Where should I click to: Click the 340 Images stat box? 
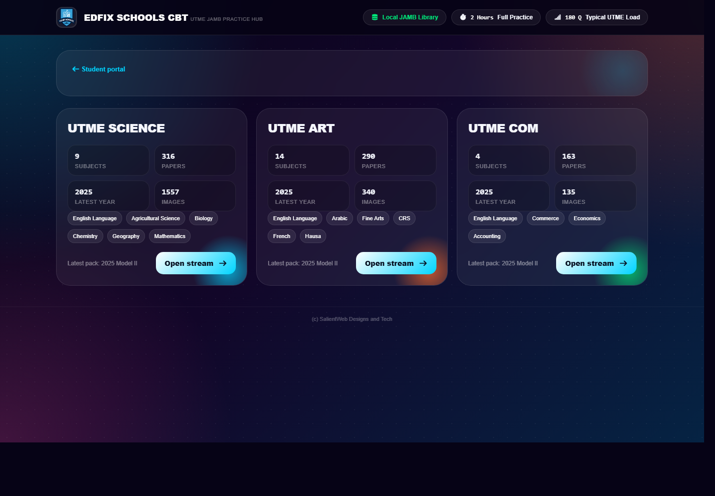click(x=395, y=196)
